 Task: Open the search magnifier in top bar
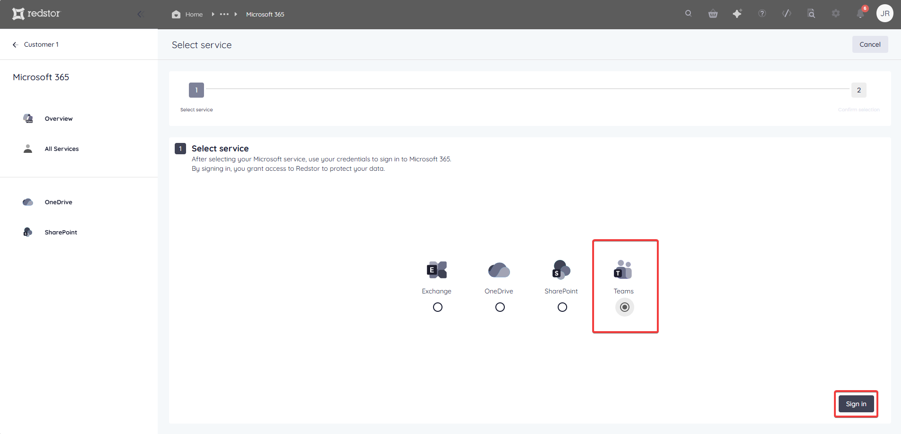tap(688, 14)
